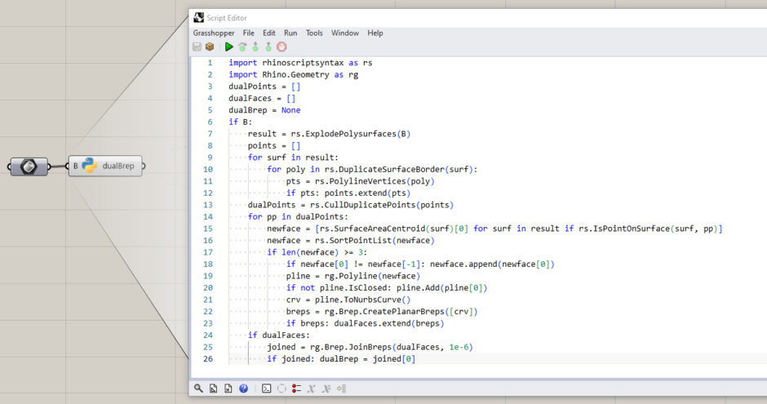Image resolution: width=767 pixels, height=404 pixels.
Task: Open the Grasshopper menu
Action: [214, 33]
